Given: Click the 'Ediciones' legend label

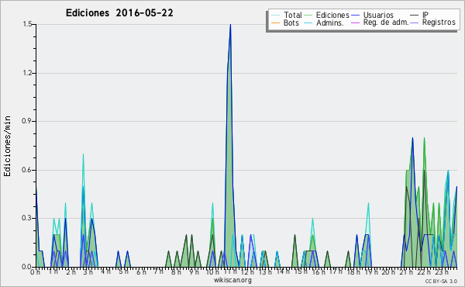Looking at the screenshot, I should point(332,15).
